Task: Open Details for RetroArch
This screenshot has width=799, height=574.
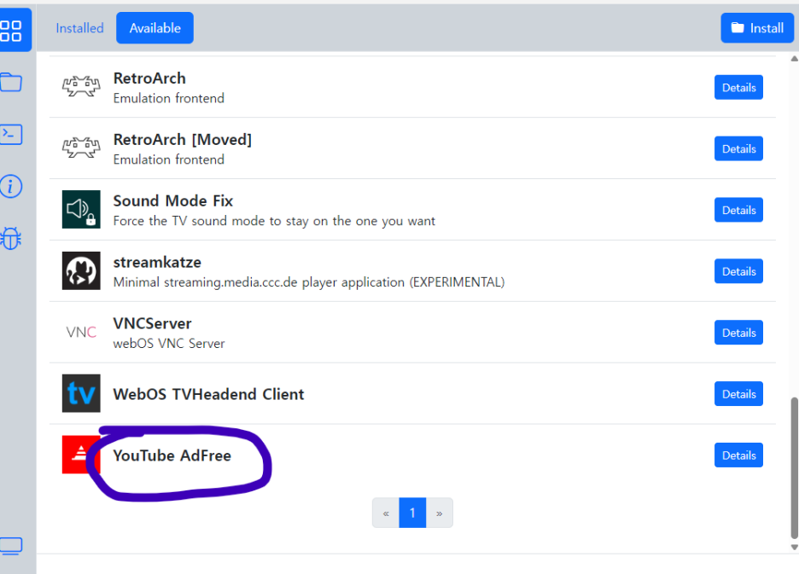Action: (x=739, y=88)
